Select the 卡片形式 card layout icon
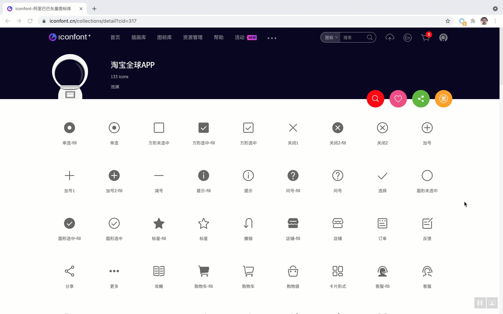Image resolution: width=503 pixels, height=314 pixels. pyautogui.click(x=338, y=271)
